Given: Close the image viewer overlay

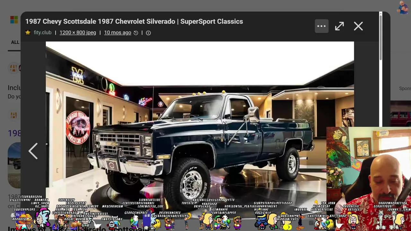Looking at the screenshot, I should point(358,26).
